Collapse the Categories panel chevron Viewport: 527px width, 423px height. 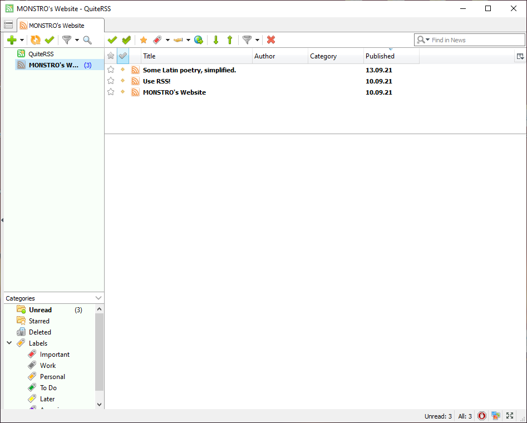coord(98,298)
